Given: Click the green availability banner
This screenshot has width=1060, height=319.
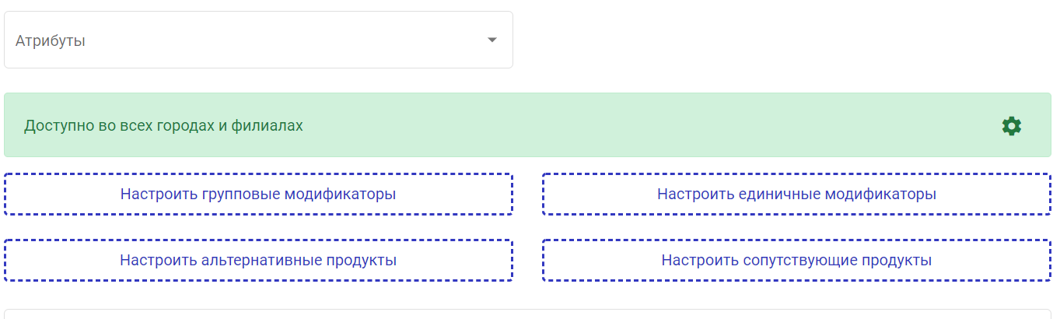Looking at the screenshot, I should (527, 125).
